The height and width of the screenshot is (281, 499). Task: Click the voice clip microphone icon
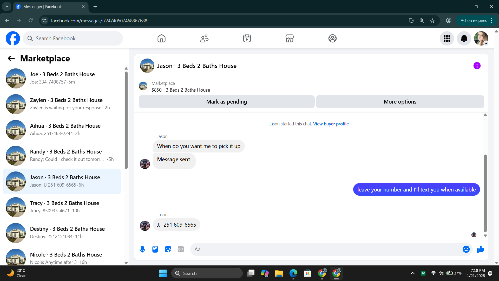click(142, 249)
